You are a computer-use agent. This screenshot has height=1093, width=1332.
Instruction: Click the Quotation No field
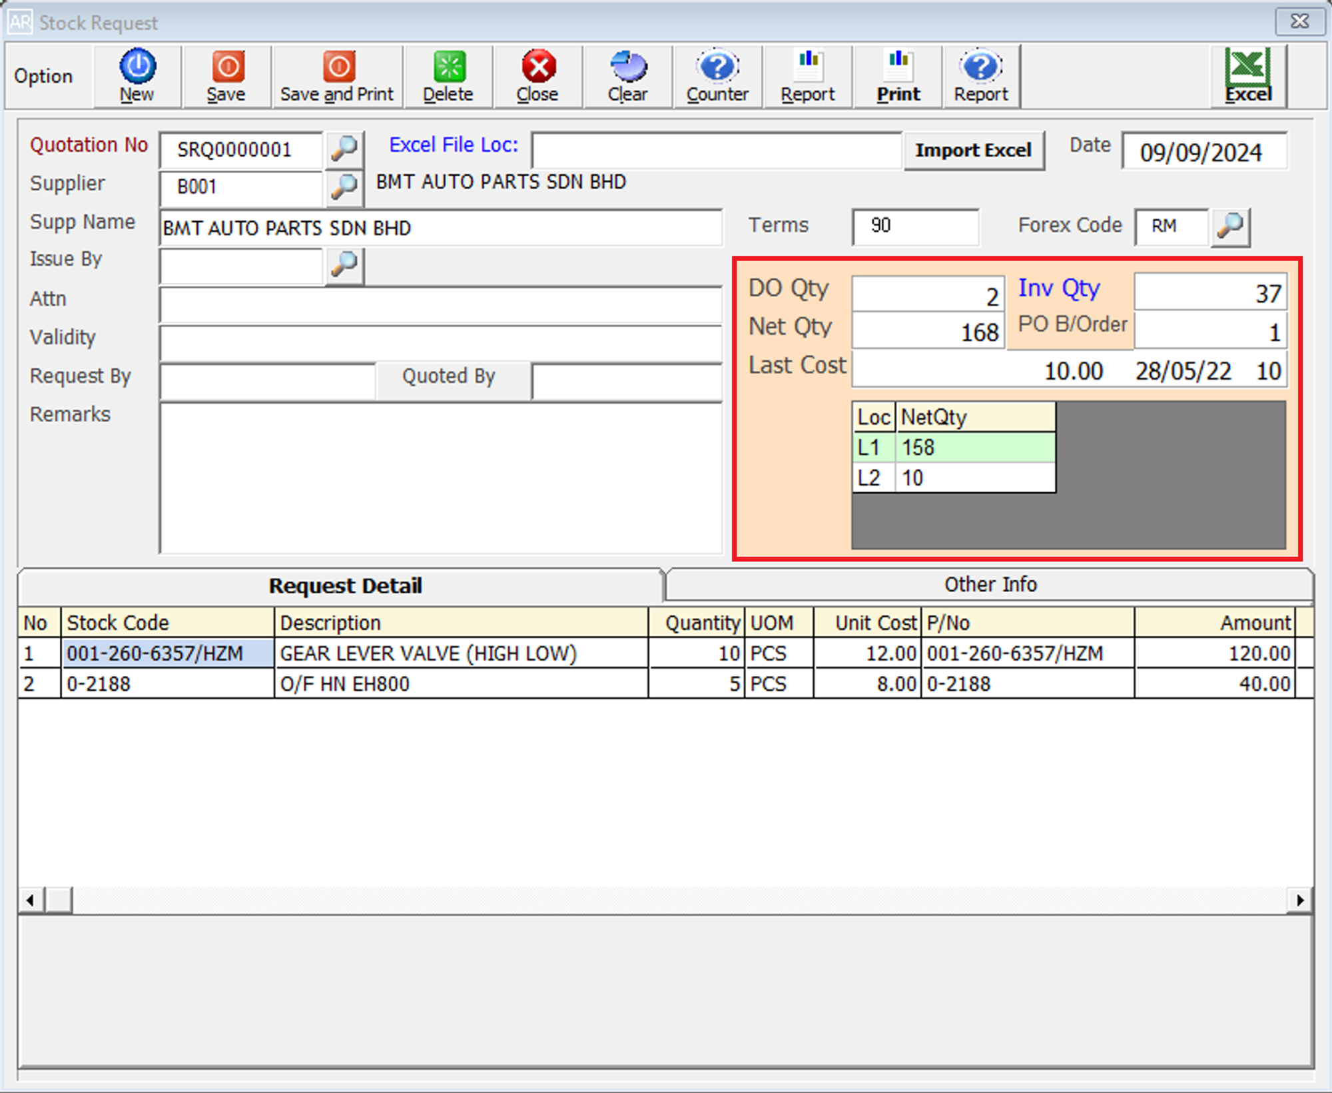(241, 149)
